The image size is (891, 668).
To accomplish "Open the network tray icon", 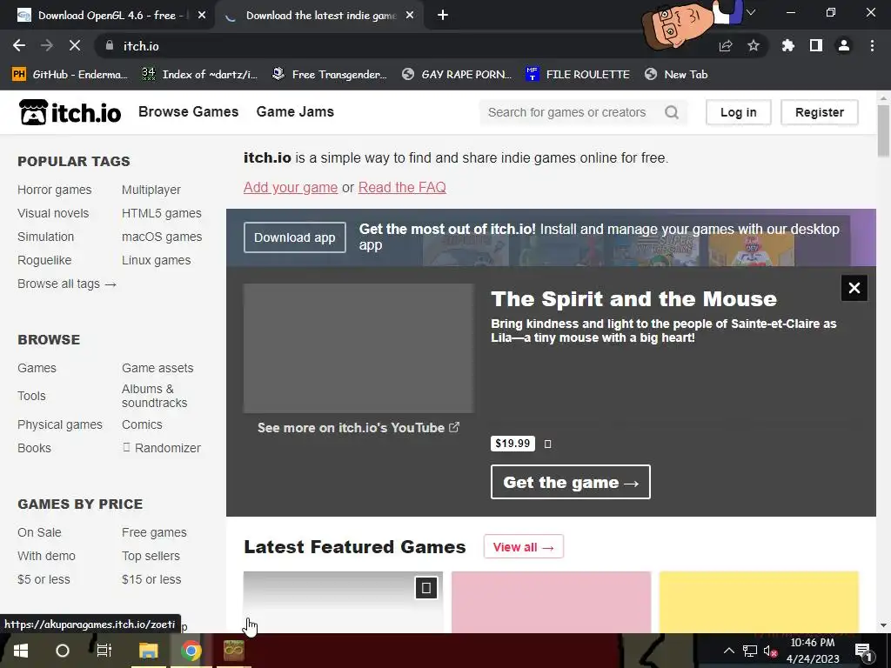I will (749, 651).
